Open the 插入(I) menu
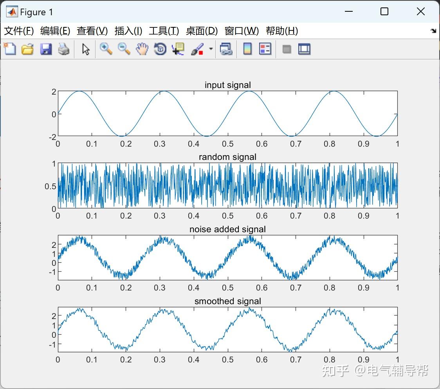This screenshot has width=440, height=389. click(128, 30)
